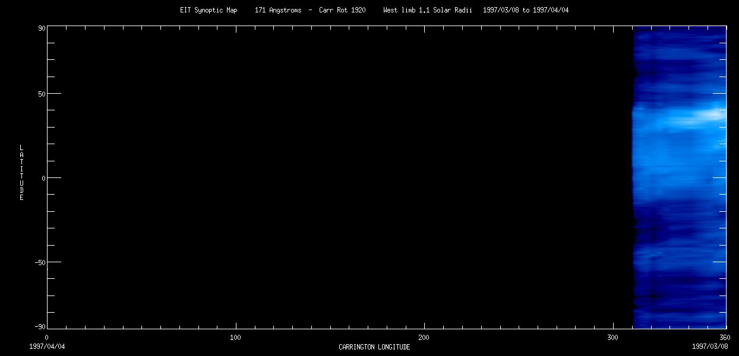Click the 300 longitude tick label

(612, 337)
